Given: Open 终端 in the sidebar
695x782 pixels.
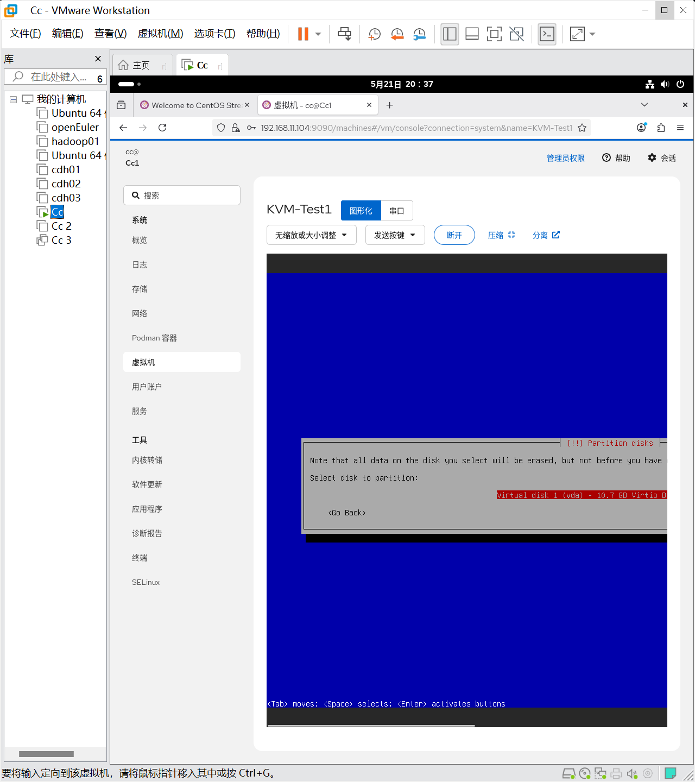Looking at the screenshot, I should [x=182, y=558].
